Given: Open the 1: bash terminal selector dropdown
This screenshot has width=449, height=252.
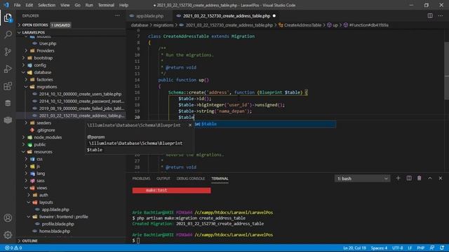Looking at the screenshot, I should click(x=362, y=178).
